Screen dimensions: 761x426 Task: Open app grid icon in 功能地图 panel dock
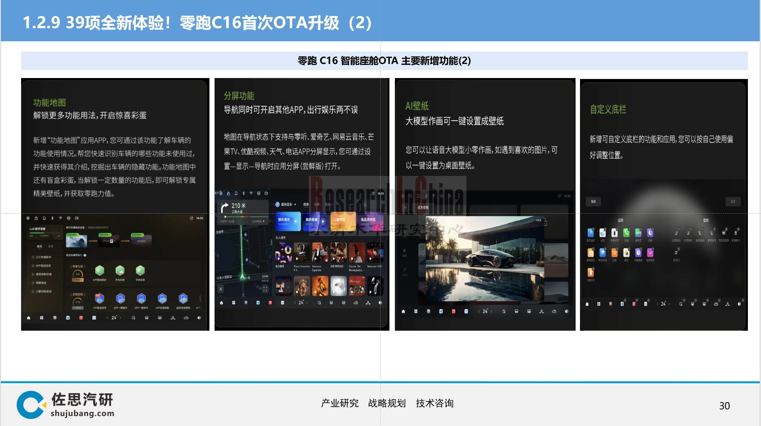coord(42,318)
